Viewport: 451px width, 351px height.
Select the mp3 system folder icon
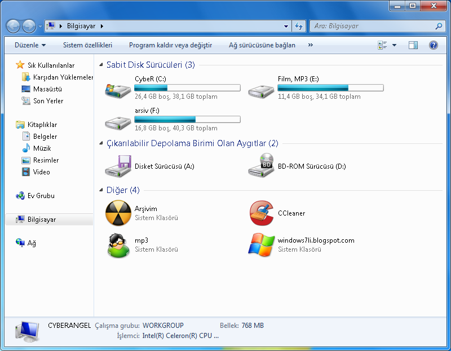point(118,245)
